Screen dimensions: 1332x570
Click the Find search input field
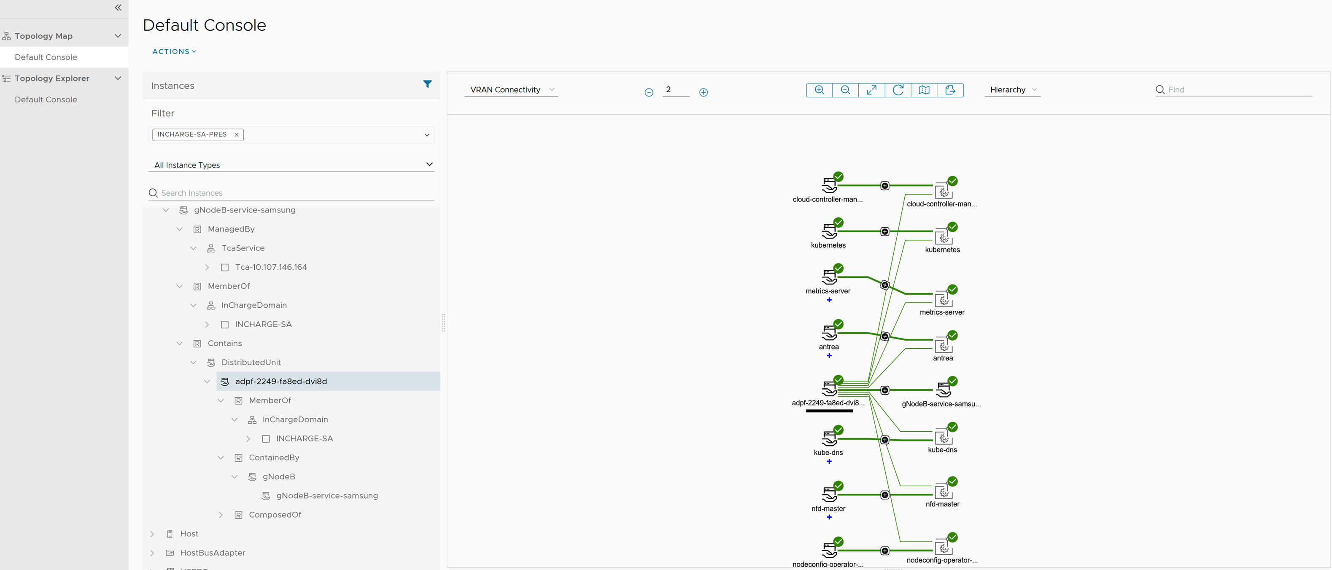tap(1240, 89)
